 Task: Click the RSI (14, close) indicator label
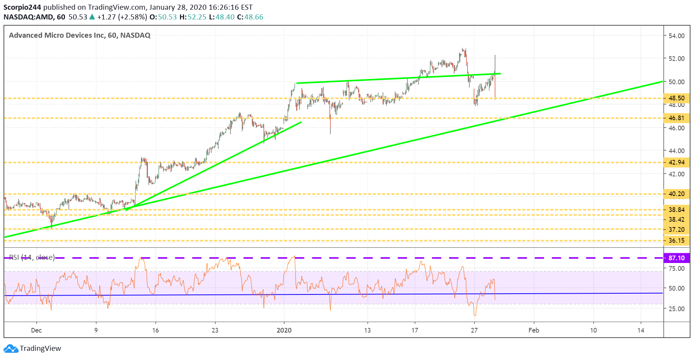(x=32, y=257)
